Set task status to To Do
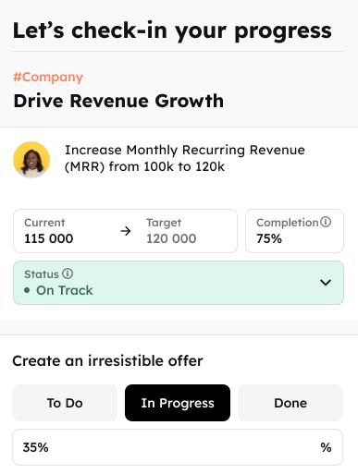This screenshot has height=474, width=358. (65, 403)
